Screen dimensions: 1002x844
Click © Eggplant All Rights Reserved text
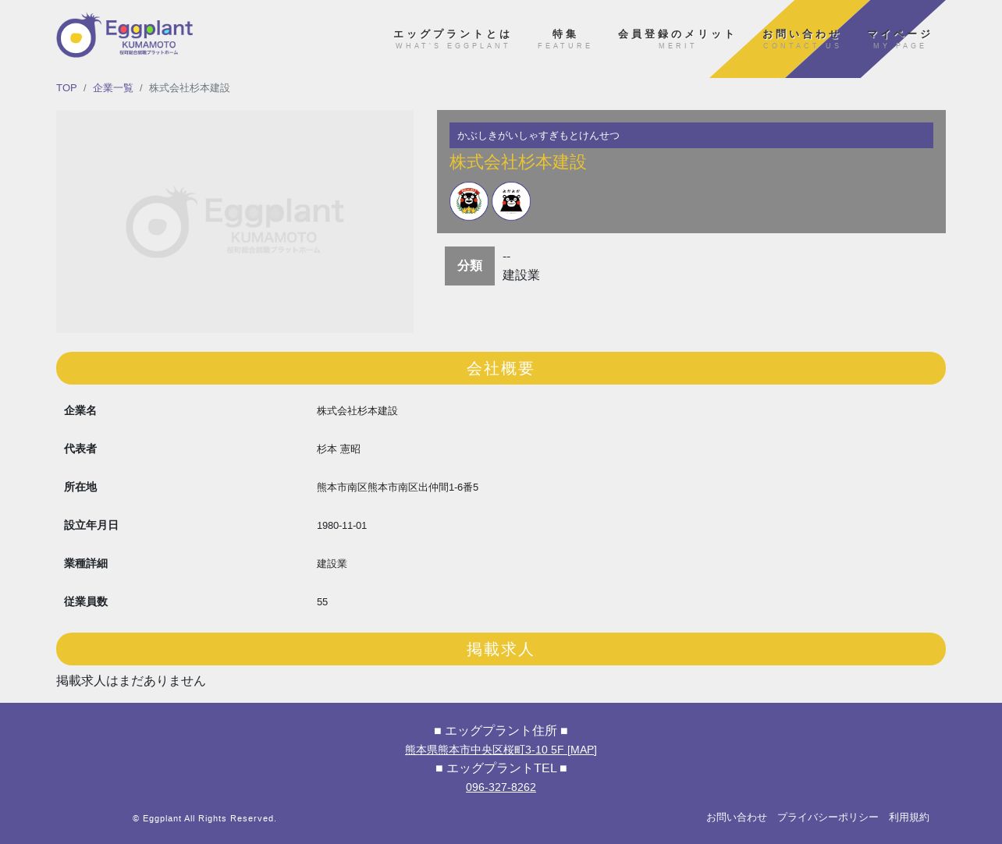pos(204,818)
